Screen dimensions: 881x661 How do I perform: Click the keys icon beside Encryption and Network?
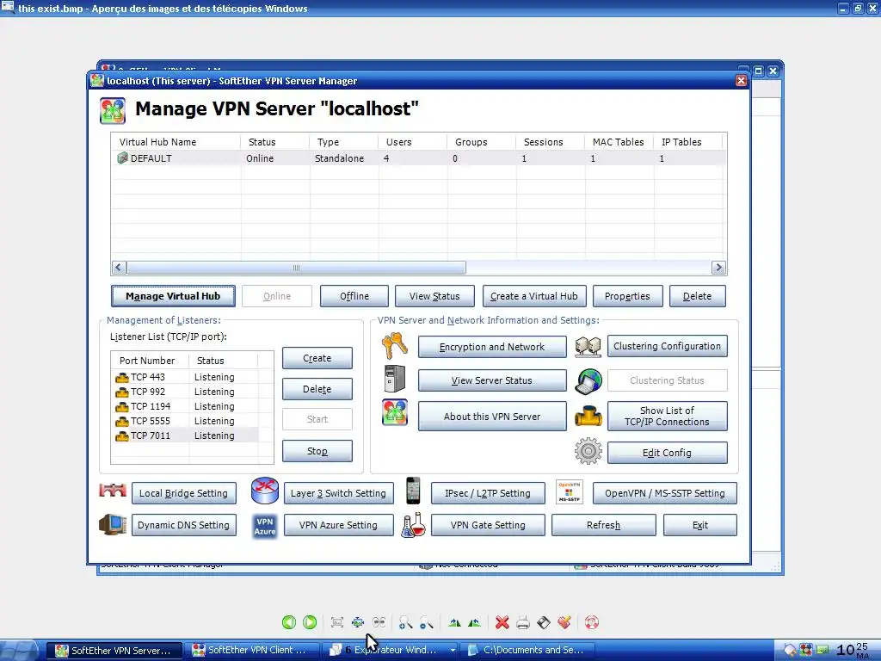pyautogui.click(x=394, y=346)
